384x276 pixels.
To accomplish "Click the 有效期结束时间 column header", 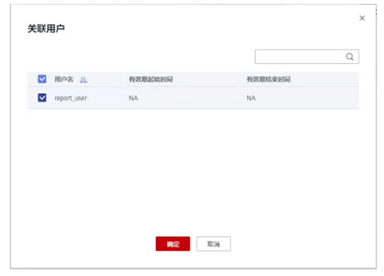I will [268, 80].
